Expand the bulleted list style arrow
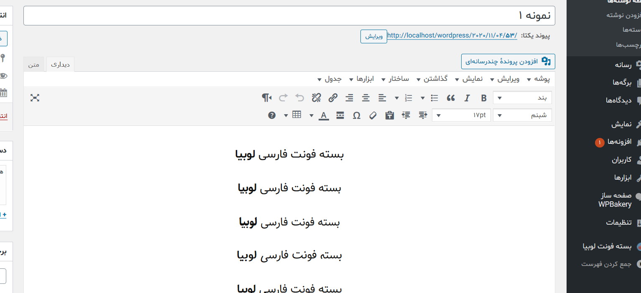 (423, 98)
